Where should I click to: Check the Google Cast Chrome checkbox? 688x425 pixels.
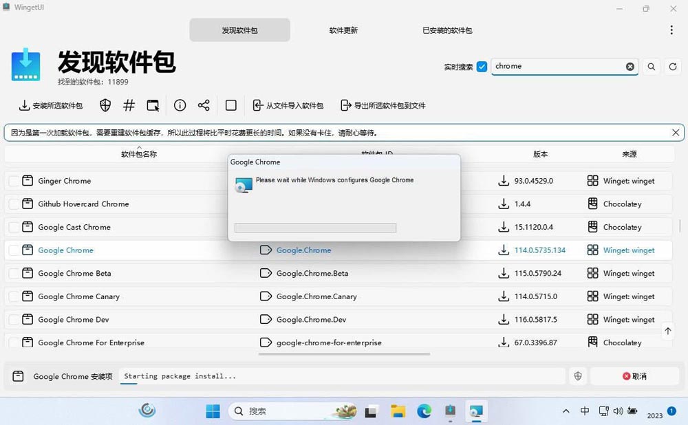click(x=14, y=227)
